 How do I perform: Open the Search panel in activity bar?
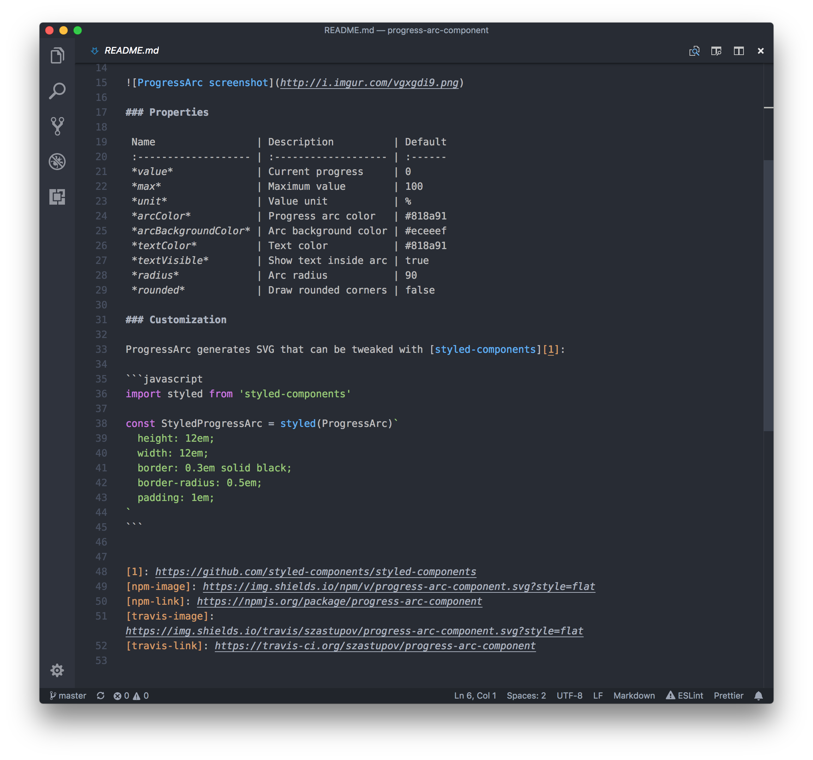tap(57, 91)
